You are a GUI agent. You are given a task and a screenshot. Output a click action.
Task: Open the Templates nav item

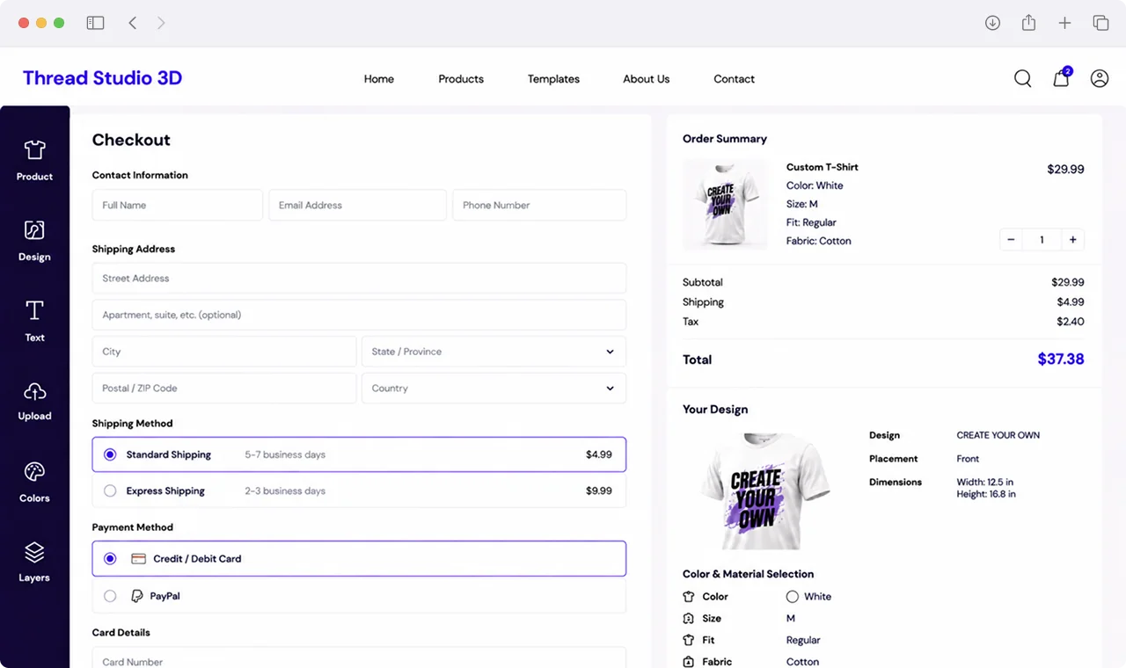coord(553,78)
